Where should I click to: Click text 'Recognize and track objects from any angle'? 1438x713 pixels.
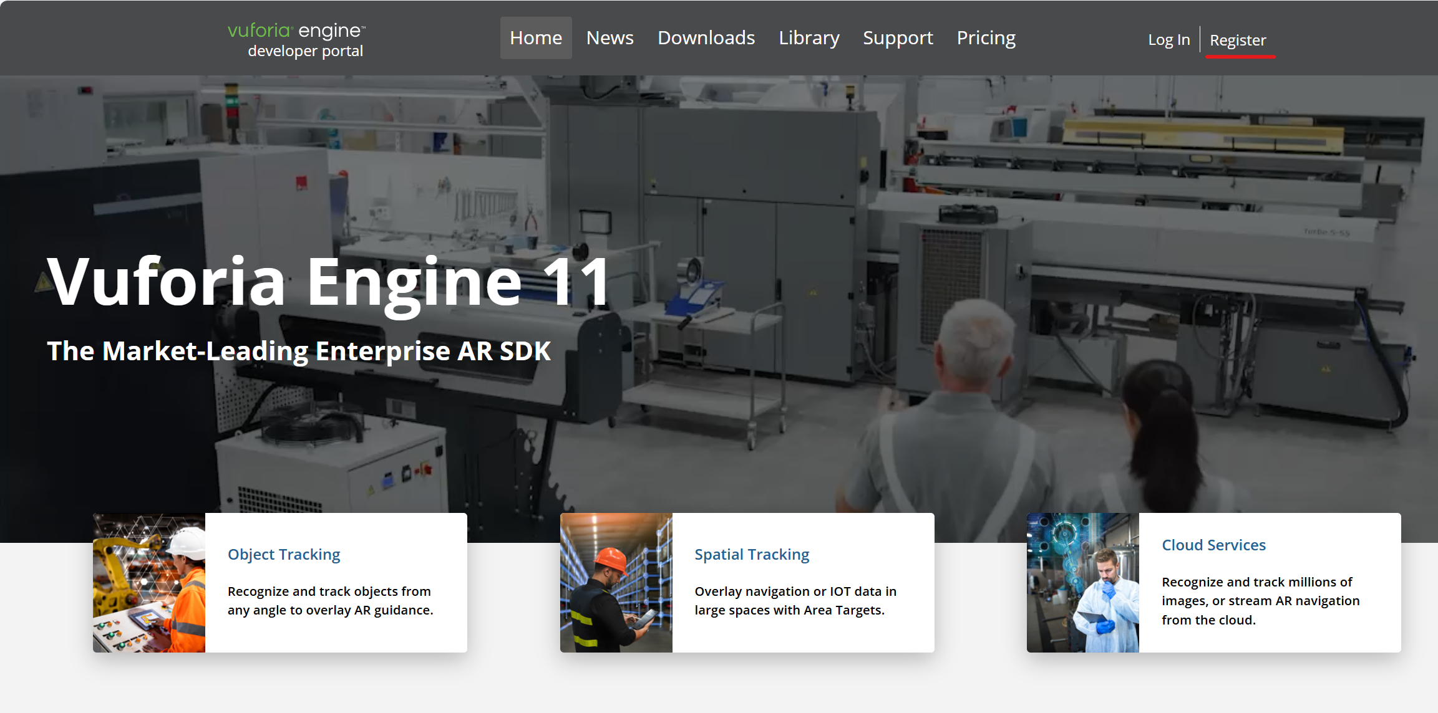coord(329,601)
